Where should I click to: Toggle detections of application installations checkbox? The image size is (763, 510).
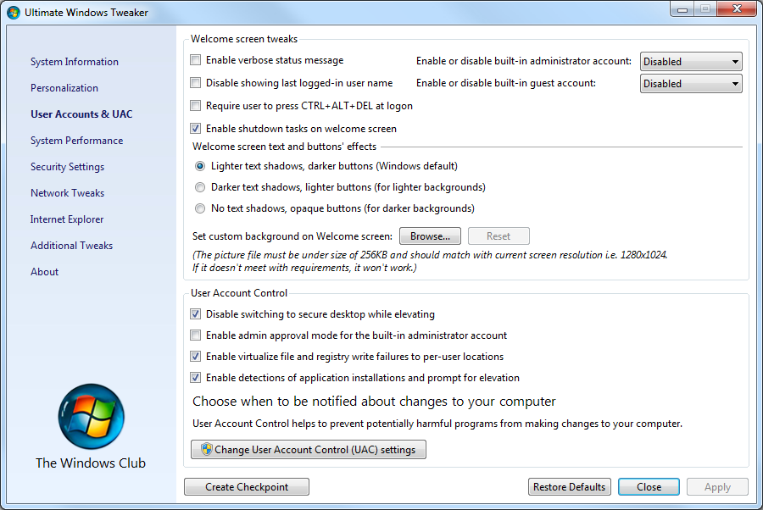(x=196, y=377)
